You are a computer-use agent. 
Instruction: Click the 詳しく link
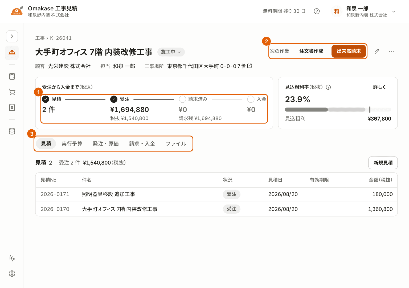pos(379,87)
